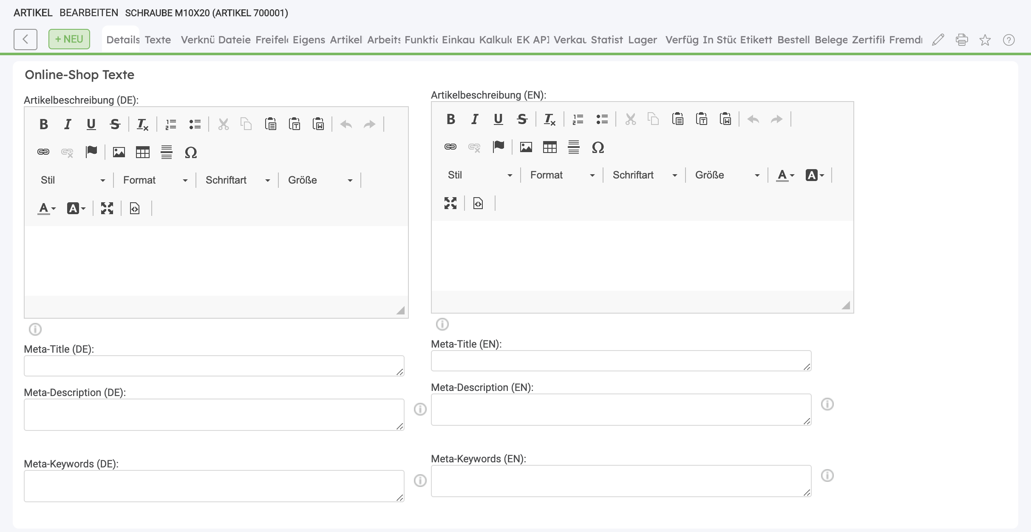Image resolution: width=1031 pixels, height=532 pixels.
Task: Click the anchor flag icon in the DE editor
Action: (x=91, y=152)
